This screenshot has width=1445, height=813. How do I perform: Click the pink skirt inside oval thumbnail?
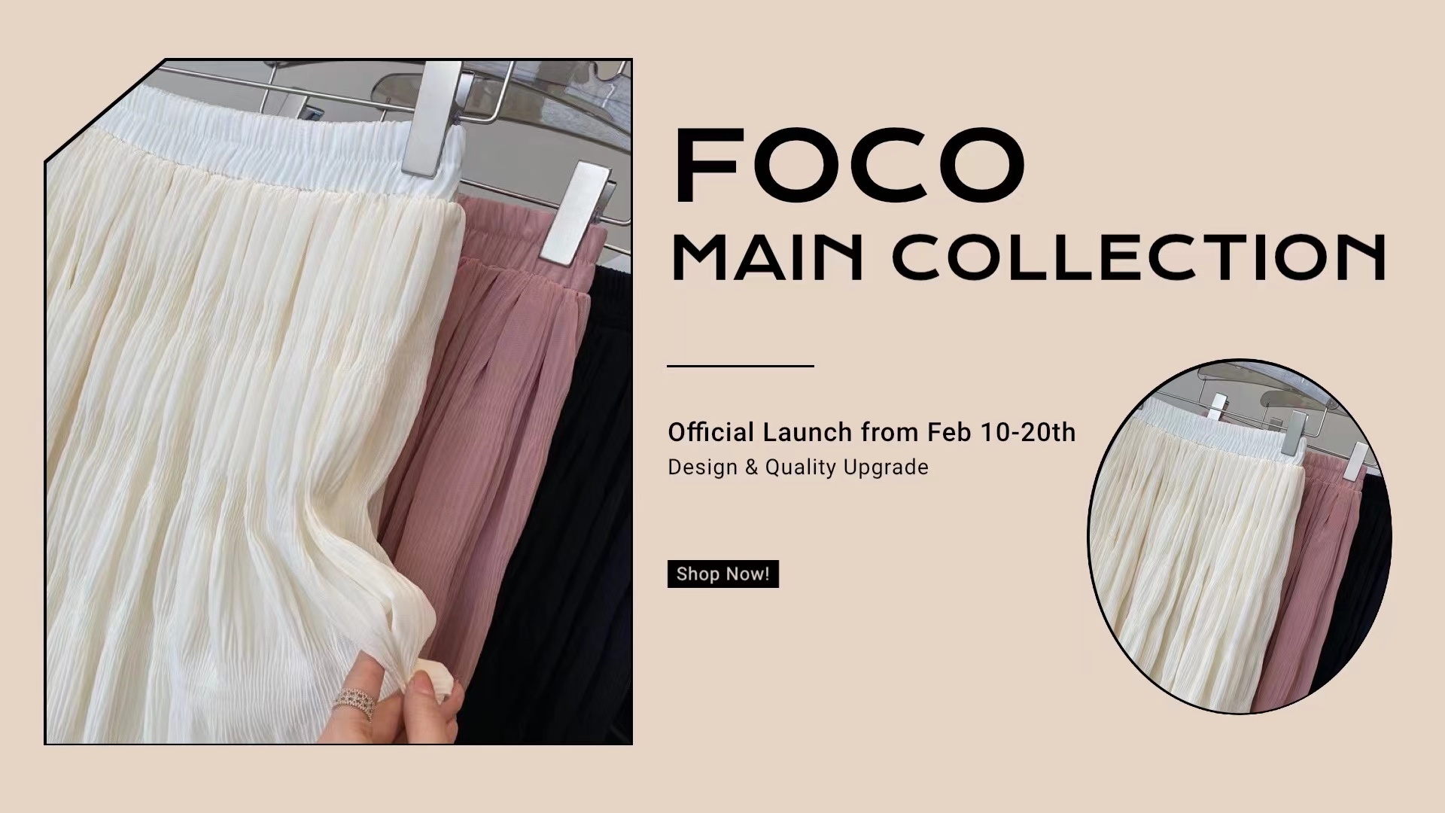(x=1313, y=572)
